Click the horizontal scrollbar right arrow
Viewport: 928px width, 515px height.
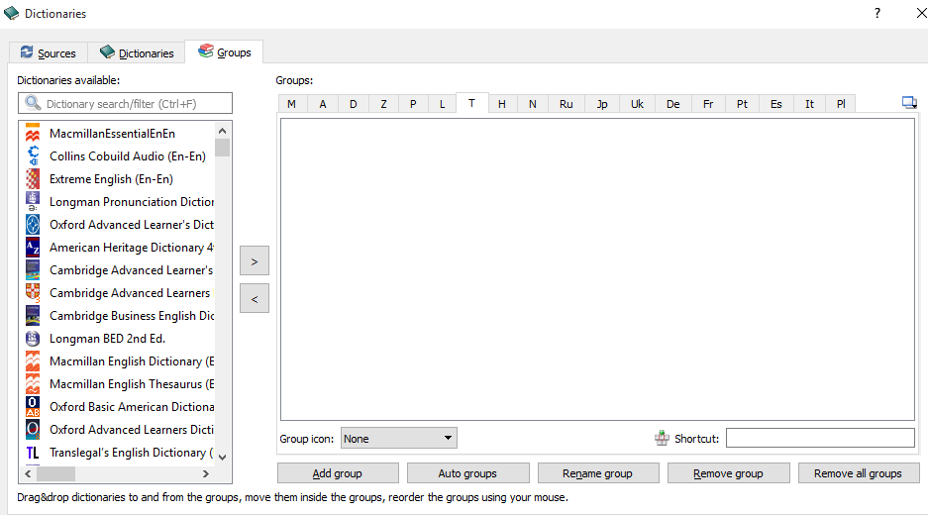pos(206,473)
